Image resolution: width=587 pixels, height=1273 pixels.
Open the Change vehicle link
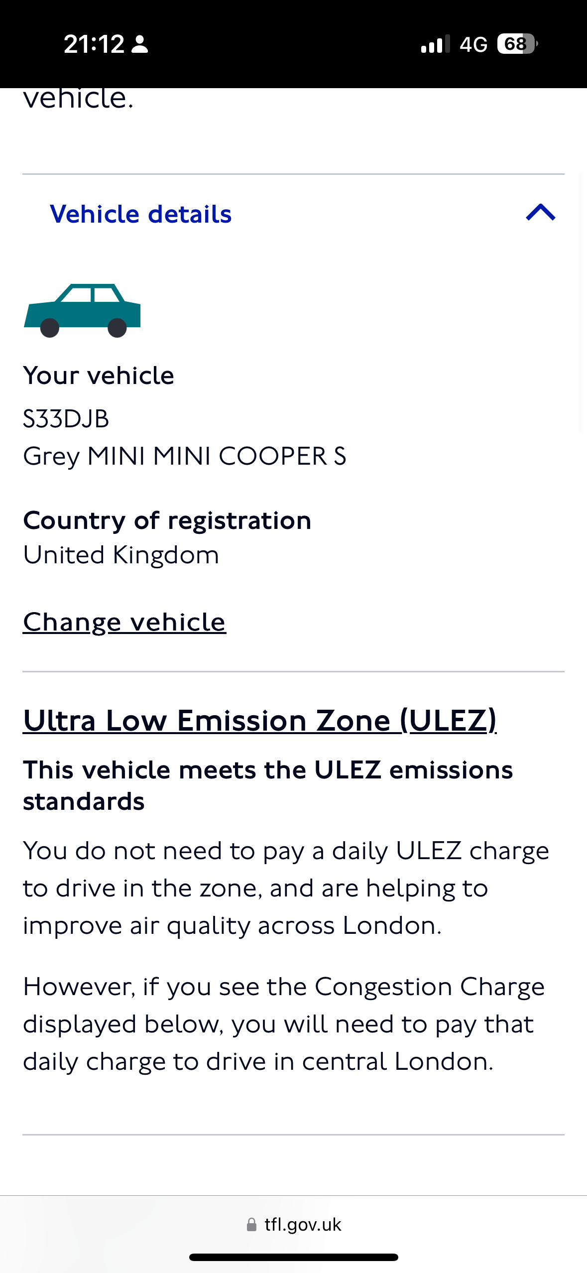click(x=124, y=622)
